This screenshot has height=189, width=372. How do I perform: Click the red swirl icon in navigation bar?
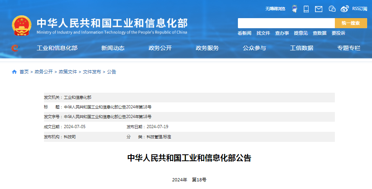(15, 48)
